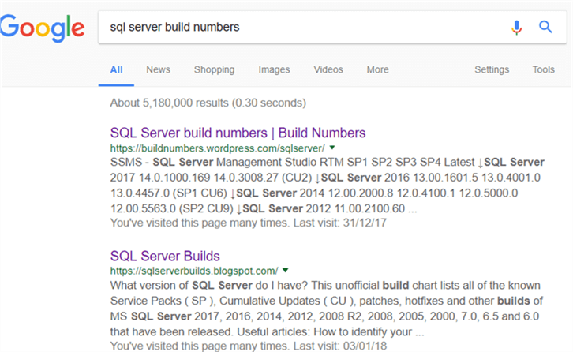Click the Google logo
The height and width of the screenshot is (352, 573).
coord(42,28)
